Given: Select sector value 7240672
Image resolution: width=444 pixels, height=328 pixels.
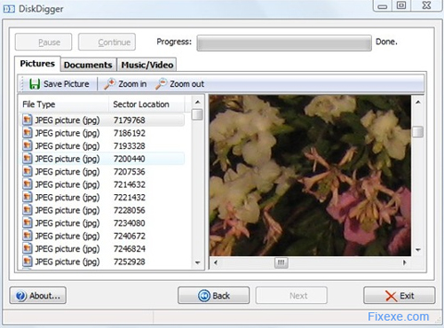Looking at the screenshot, I should point(130,236).
